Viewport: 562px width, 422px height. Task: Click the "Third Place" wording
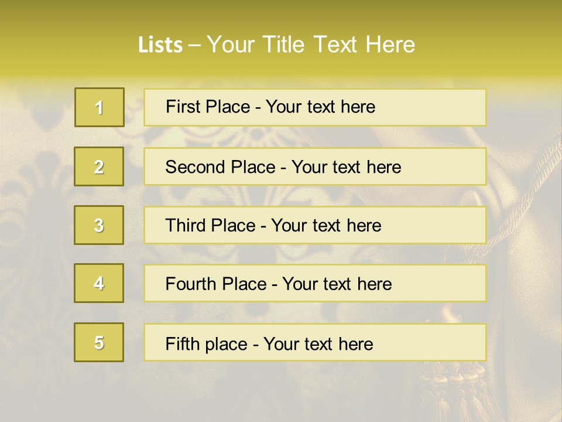click(211, 226)
